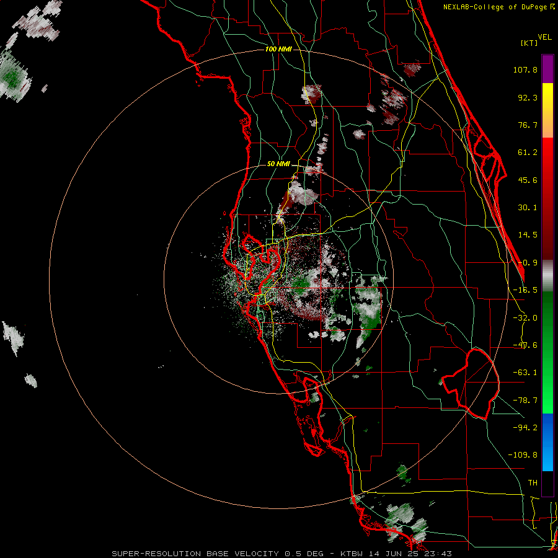Viewport: 558px width, 558px height.
Task: Click the -63.1 velocity scale value
Action: click(x=525, y=373)
